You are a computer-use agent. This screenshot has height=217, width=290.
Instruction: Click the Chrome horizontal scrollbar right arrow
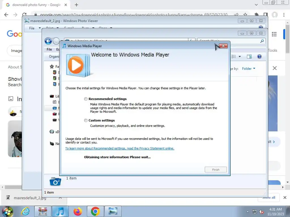(283, 187)
